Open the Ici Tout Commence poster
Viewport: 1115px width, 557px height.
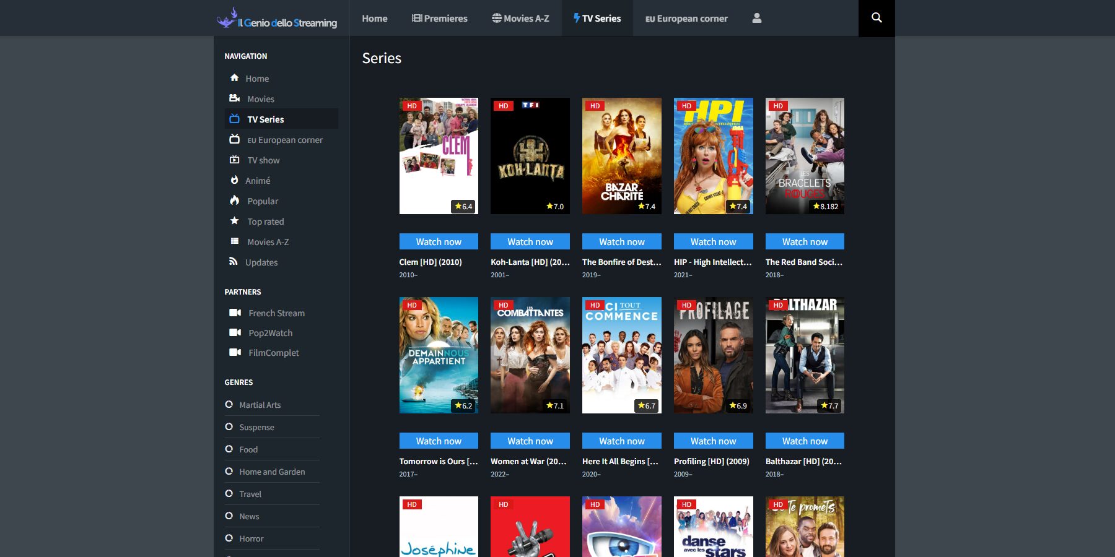pyautogui.click(x=622, y=355)
